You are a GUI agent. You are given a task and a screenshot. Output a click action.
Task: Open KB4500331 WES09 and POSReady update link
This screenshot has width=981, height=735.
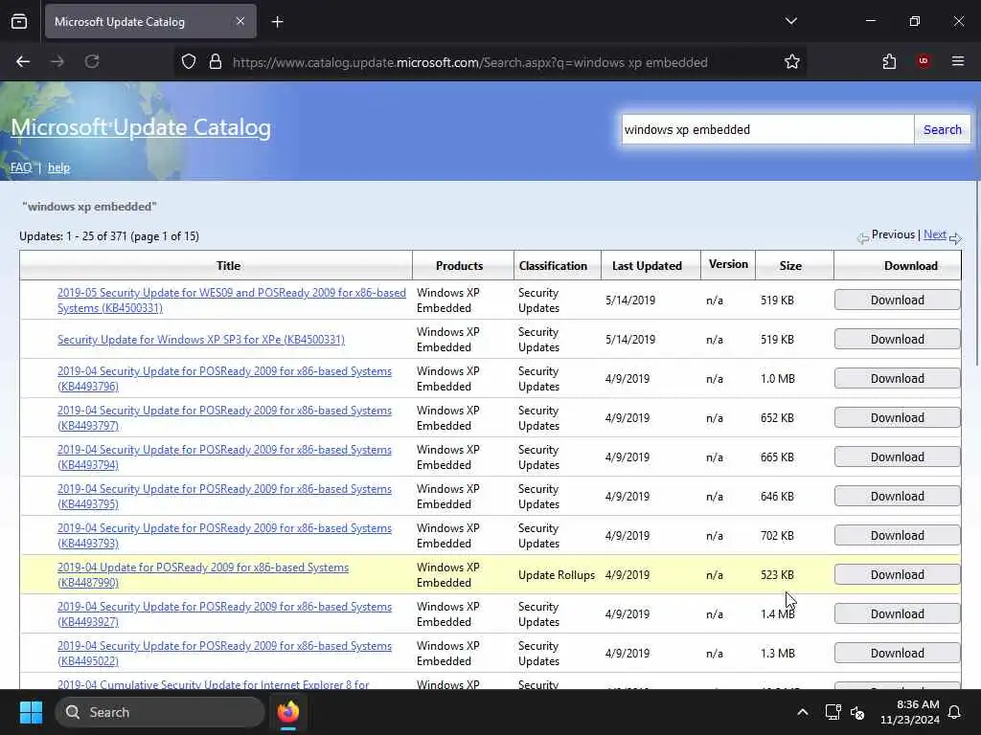pyautogui.click(x=232, y=301)
